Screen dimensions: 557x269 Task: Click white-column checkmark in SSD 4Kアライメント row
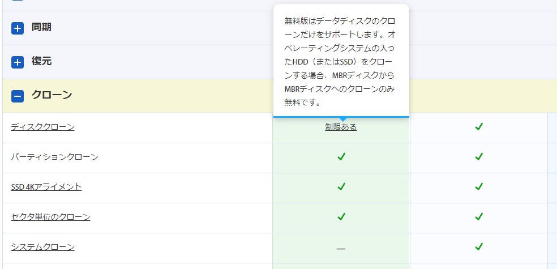(479, 186)
